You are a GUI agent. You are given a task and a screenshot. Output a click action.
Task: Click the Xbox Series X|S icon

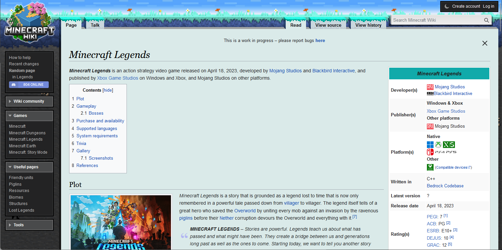point(449,145)
